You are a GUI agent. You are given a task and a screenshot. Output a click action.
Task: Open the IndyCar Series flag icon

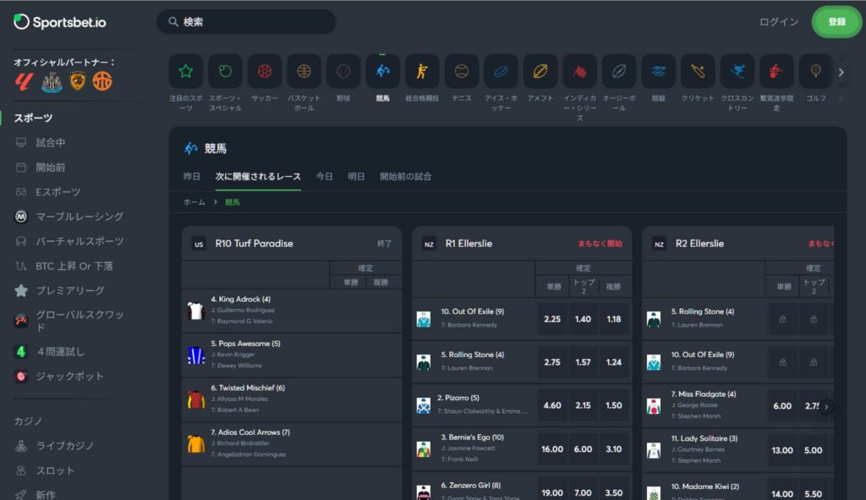[x=579, y=71]
